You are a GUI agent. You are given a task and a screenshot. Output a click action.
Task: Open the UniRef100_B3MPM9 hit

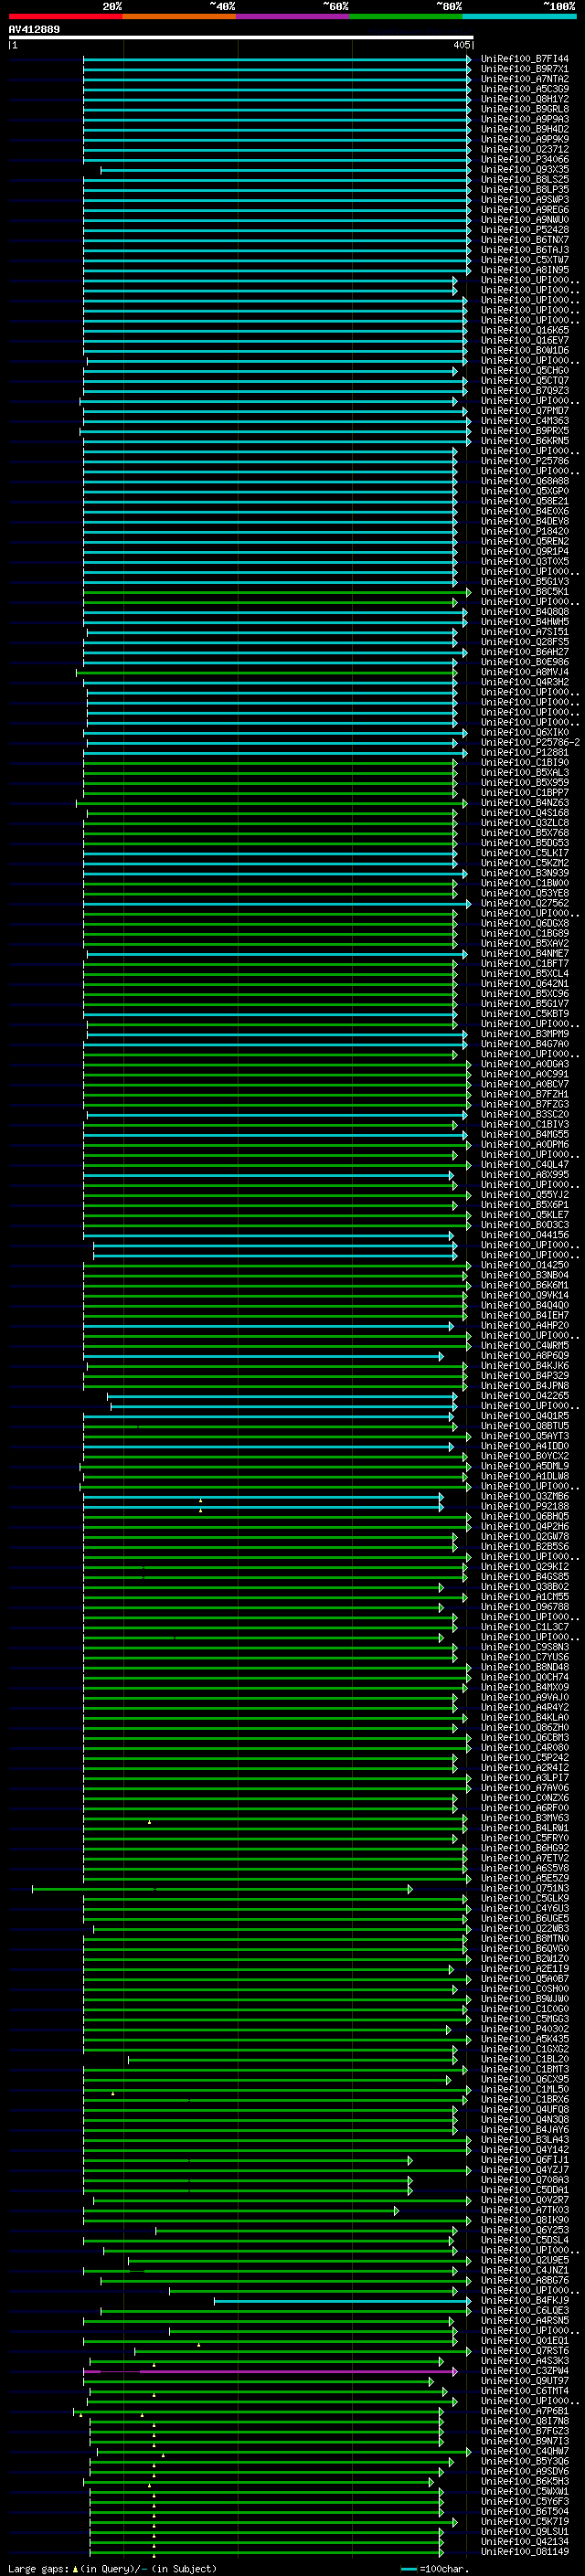[x=524, y=1034]
